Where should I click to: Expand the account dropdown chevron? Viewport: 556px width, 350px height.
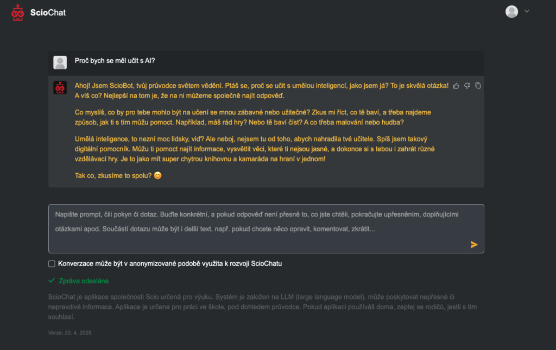[527, 11]
